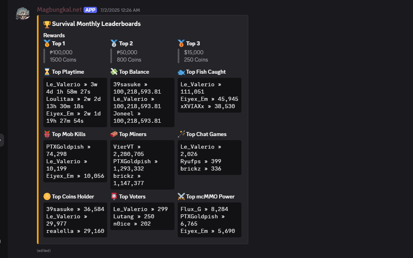
Task: Click the red ogre emoji beside Top Mob Kills
Action: (47, 134)
